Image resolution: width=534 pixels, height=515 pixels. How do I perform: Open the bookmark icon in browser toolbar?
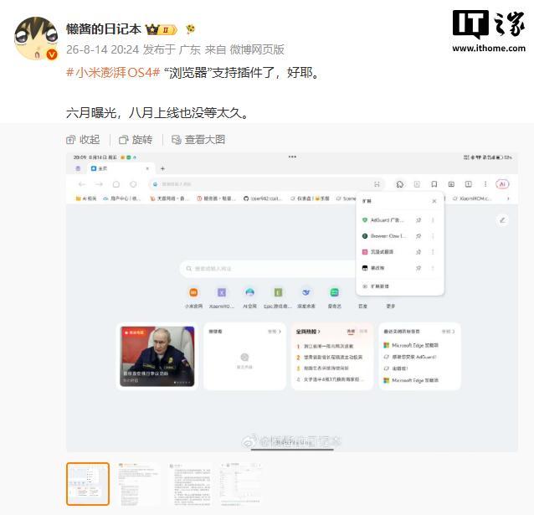pyautogui.click(x=434, y=184)
